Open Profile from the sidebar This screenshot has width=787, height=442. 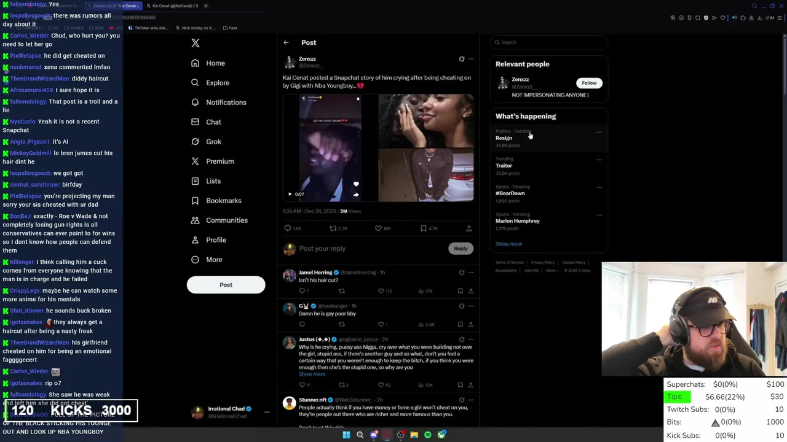coord(208,240)
